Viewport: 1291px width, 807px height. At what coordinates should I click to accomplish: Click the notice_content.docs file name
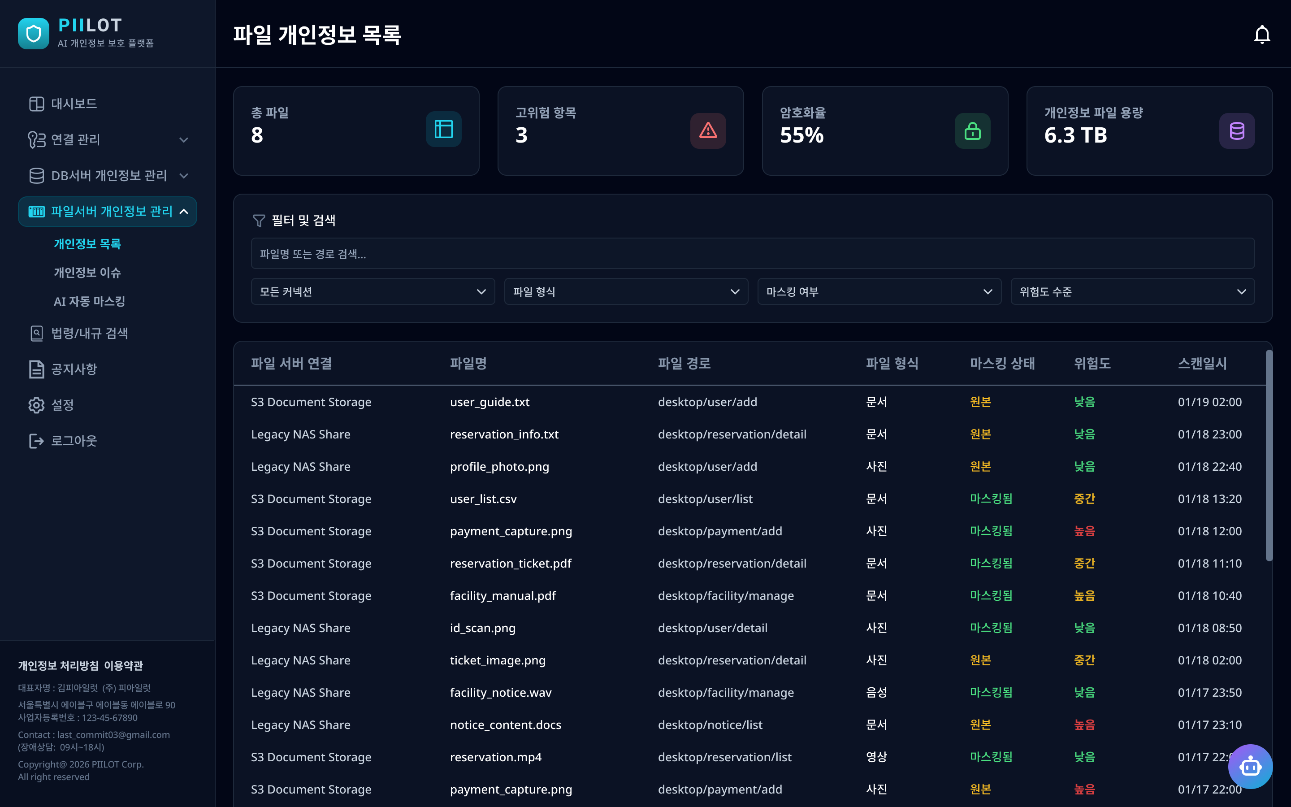coord(505,725)
